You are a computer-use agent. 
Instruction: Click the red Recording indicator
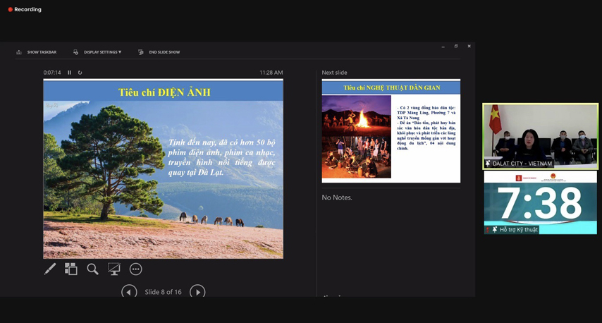point(25,9)
